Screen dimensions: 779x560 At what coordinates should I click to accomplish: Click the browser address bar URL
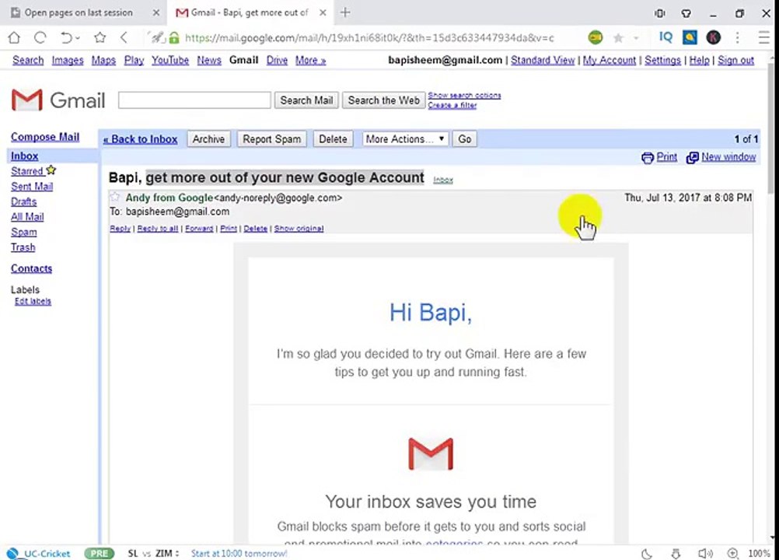(369, 38)
